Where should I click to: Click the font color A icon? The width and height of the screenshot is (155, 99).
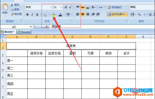pyautogui.click(x=60, y=15)
